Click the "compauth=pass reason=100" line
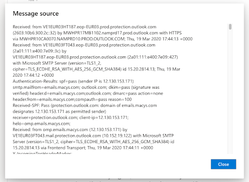This screenshot has width=249, height=182. (72, 99)
